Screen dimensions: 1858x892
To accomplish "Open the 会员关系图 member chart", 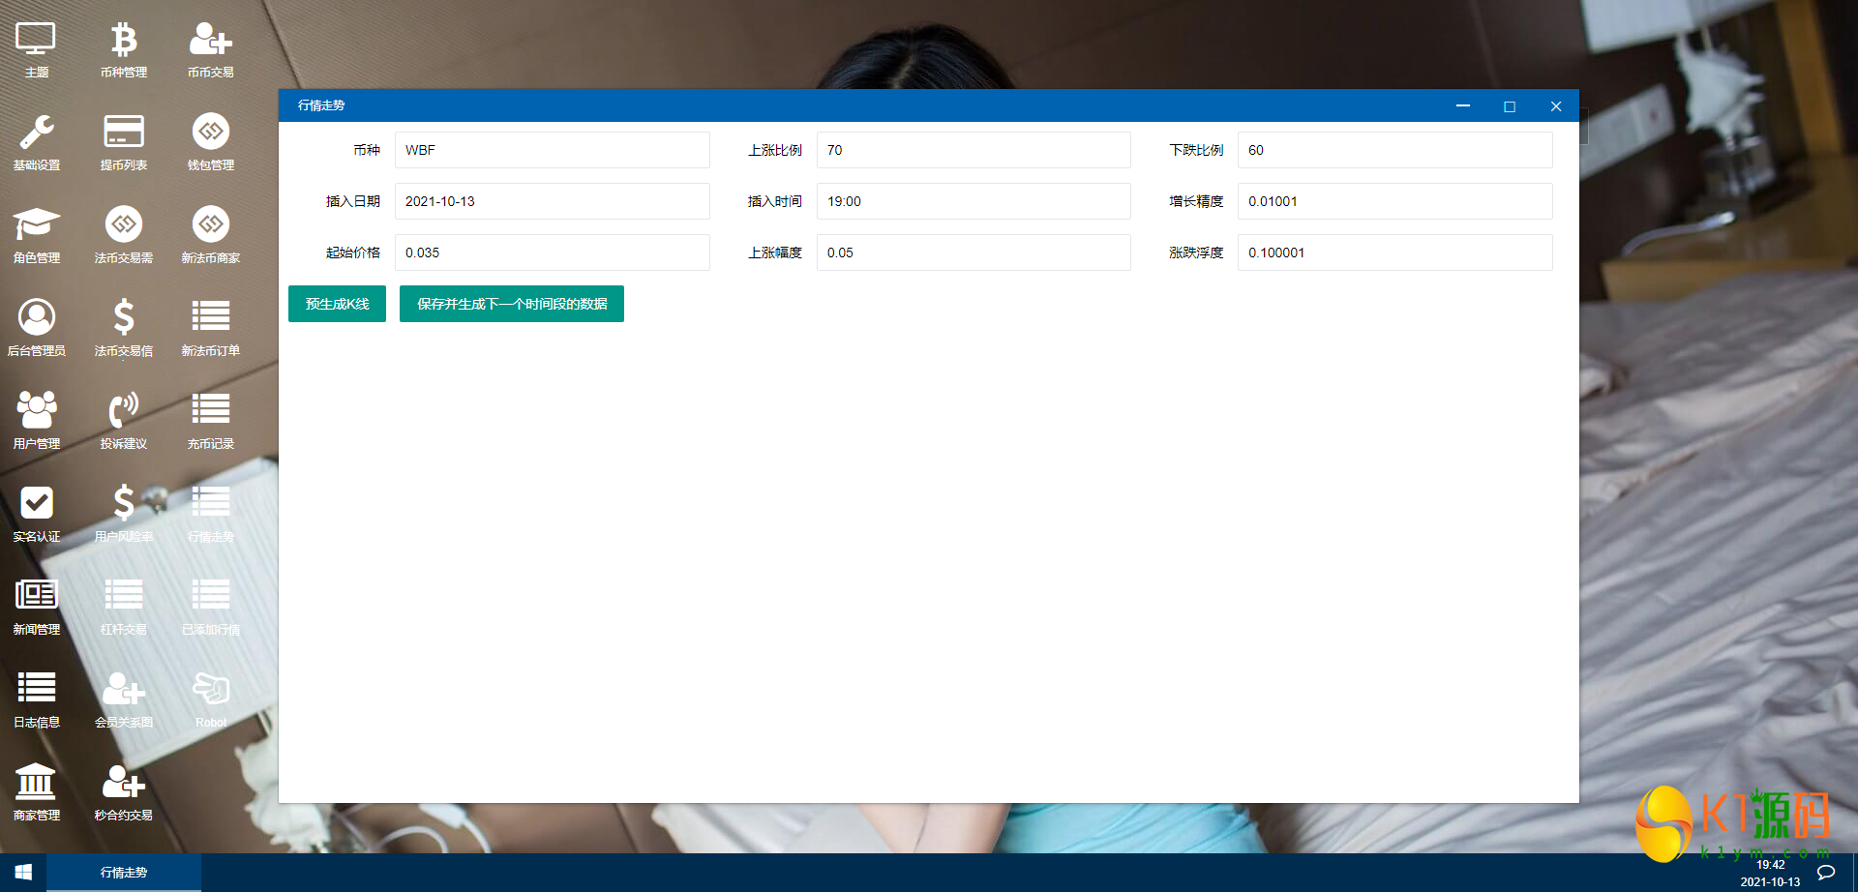I will coord(124,699).
